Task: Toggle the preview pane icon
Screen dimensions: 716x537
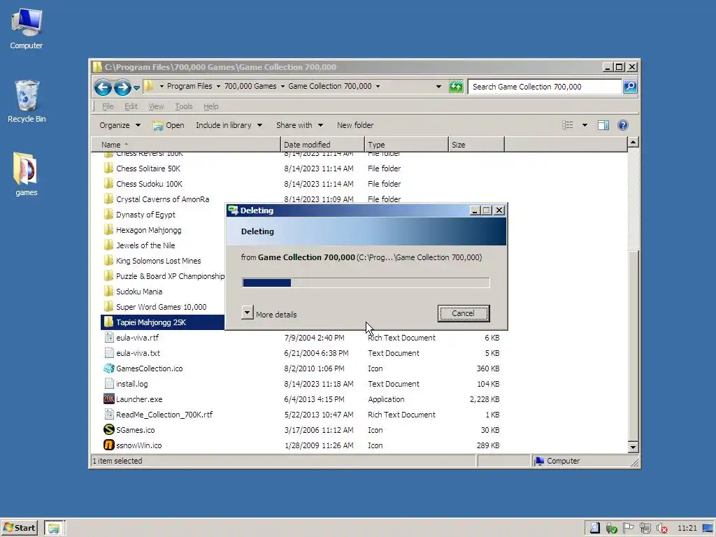Action: coord(603,125)
